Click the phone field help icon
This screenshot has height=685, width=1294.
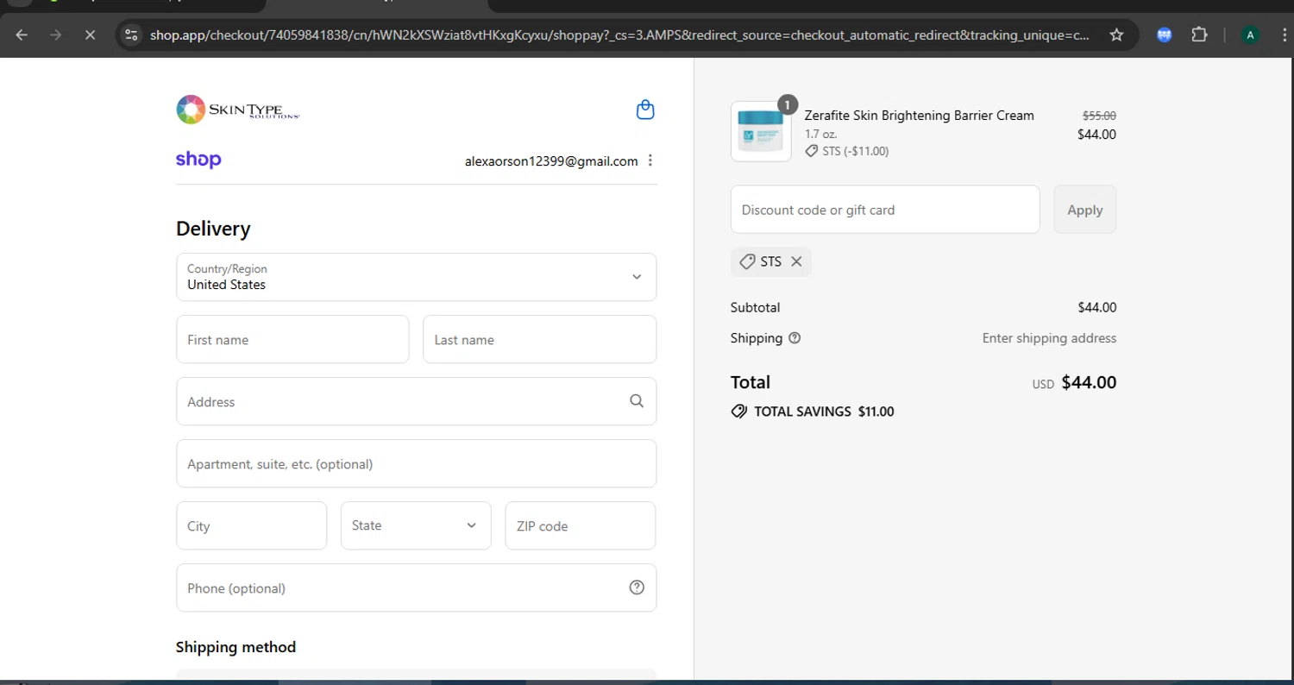point(637,588)
